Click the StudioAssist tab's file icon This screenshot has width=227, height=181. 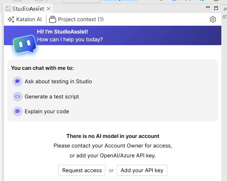(8, 8)
